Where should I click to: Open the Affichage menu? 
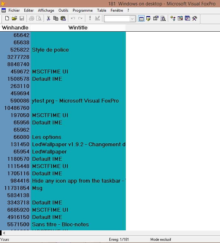click(46, 10)
